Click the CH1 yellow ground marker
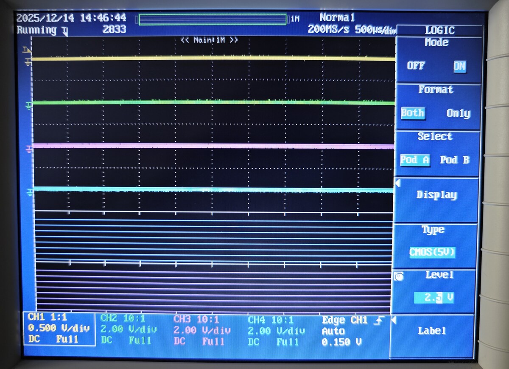Image resolution: width=509 pixels, height=369 pixels. (x=28, y=62)
